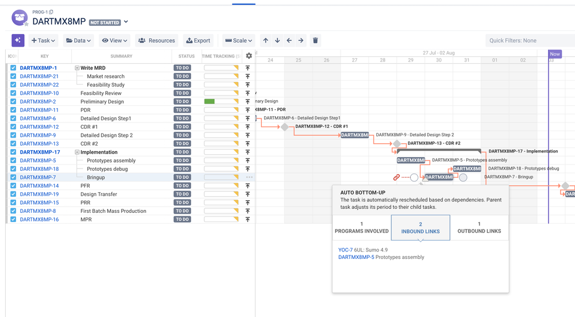Viewport: 575px width, 317px height.
Task: Uncheck the DARTMX8MP-2 checkbox
Action: coord(13,101)
